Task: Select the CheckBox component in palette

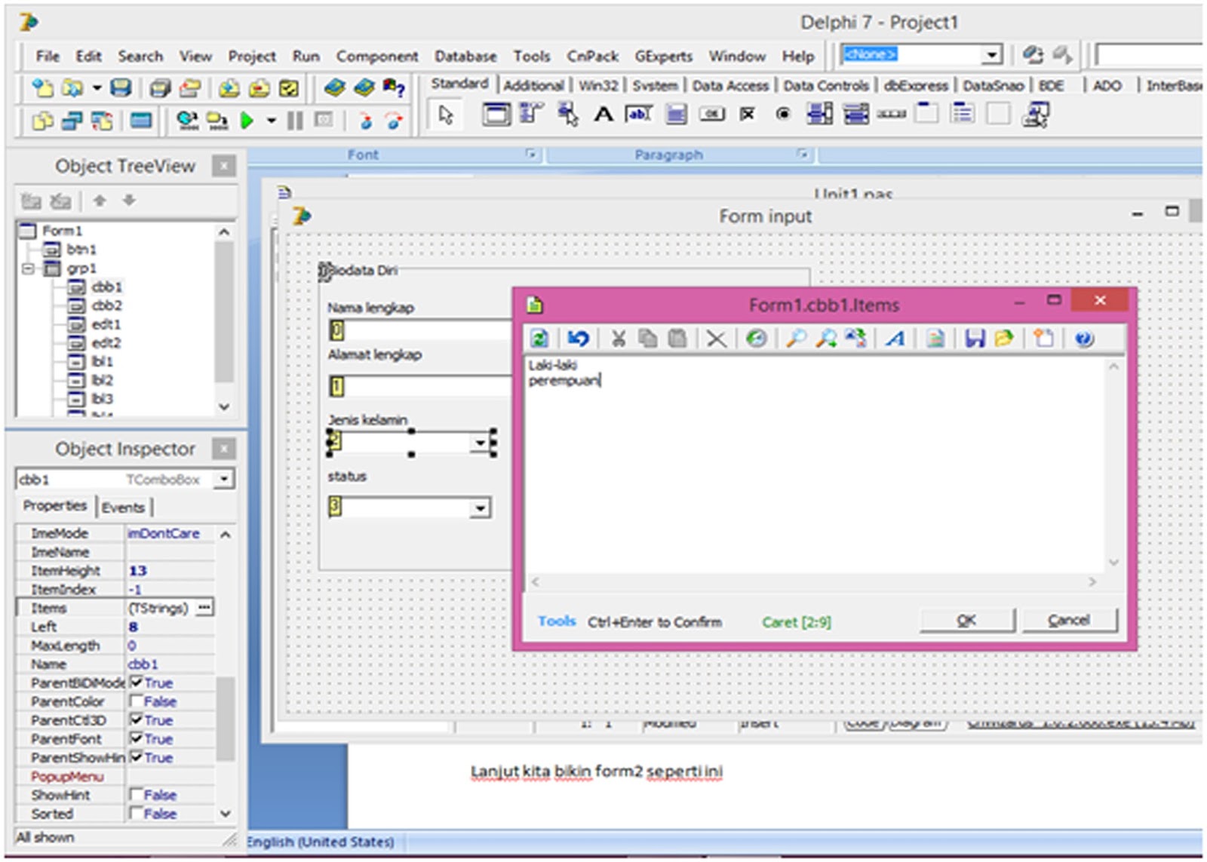Action: (x=748, y=115)
